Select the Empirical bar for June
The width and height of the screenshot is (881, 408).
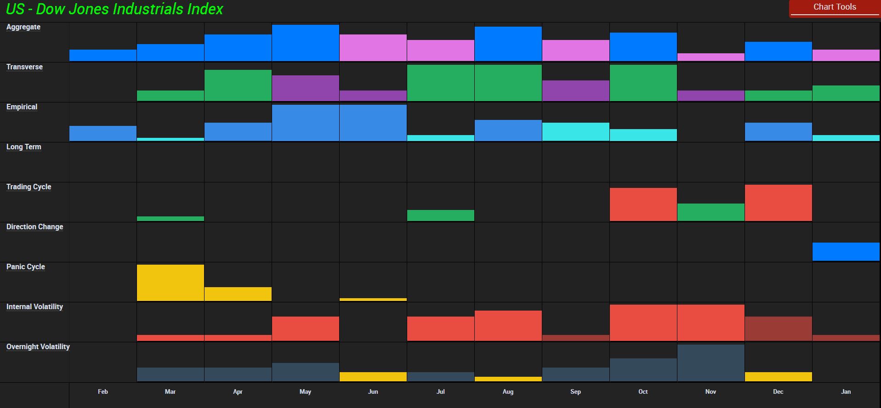373,123
